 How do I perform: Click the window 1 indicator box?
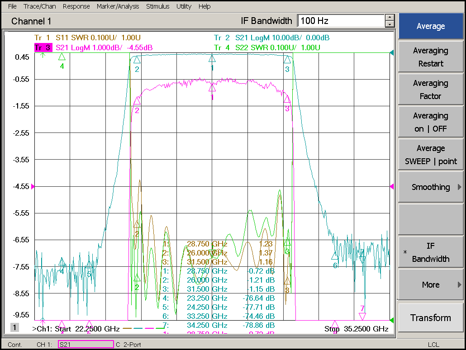click(x=15, y=328)
